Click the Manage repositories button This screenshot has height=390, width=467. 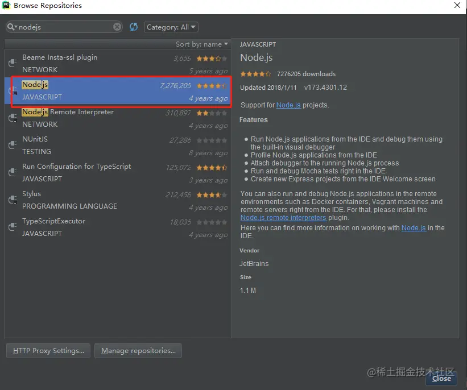[138, 351]
